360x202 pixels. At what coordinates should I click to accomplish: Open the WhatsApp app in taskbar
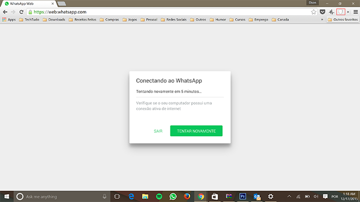(x=173, y=196)
